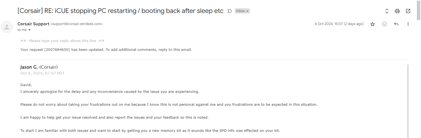Open the three-dot More options menu
The height and width of the screenshot is (138, 421).
coord(408,24)
